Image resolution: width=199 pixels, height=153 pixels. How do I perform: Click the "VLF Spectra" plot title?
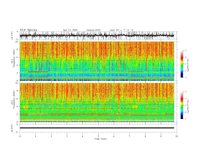28,30
